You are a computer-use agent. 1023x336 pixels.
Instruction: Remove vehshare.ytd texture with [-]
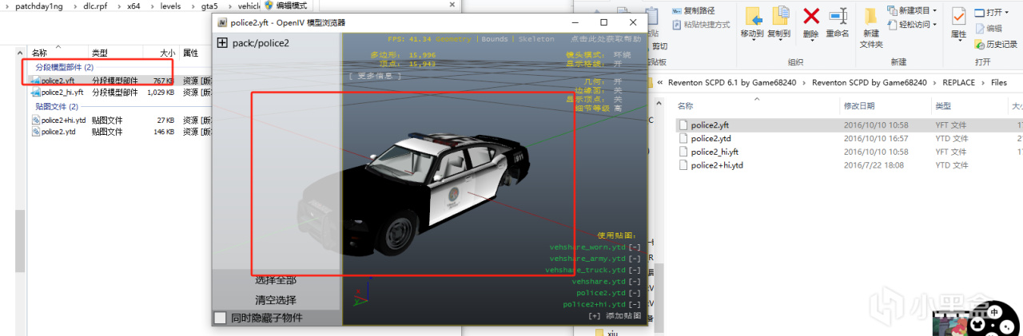point(635,282)
